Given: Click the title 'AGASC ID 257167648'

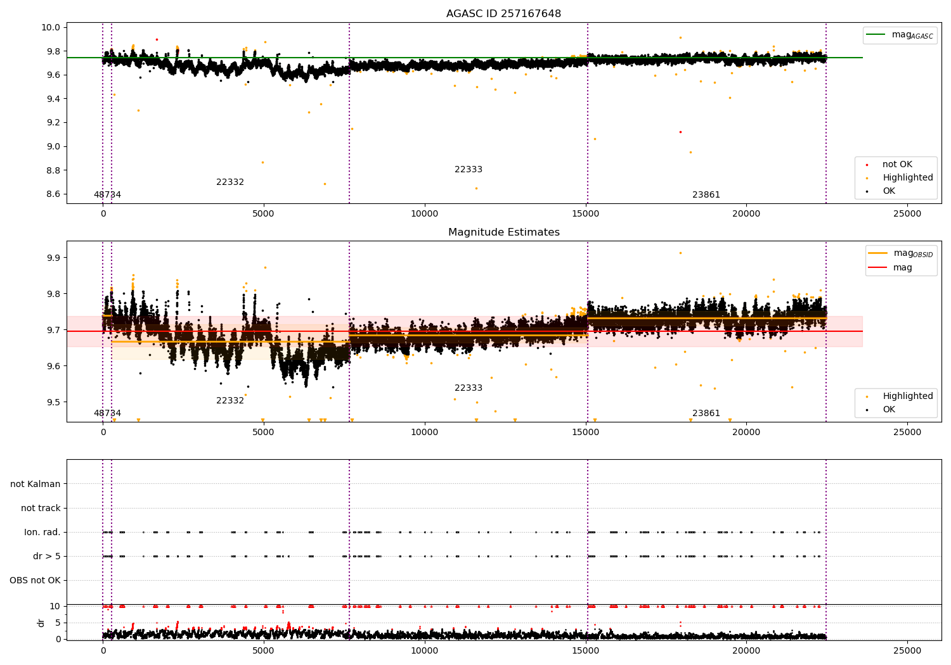Looking at the screenshot, I should coord(503,14).
